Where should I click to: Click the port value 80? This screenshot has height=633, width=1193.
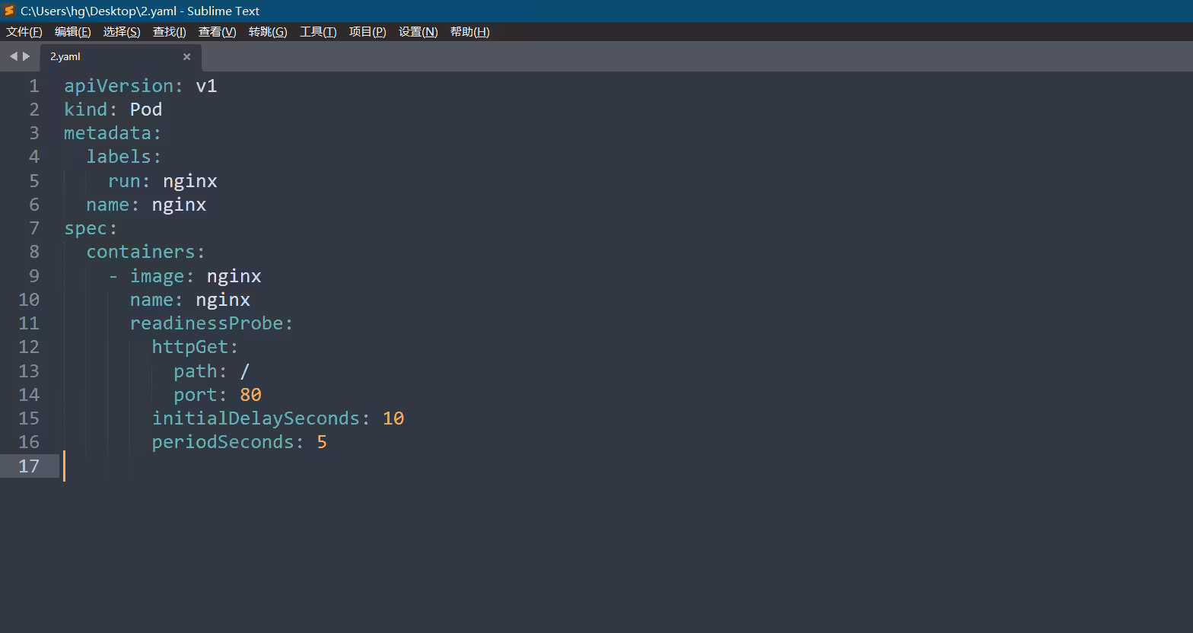point(250,395)
